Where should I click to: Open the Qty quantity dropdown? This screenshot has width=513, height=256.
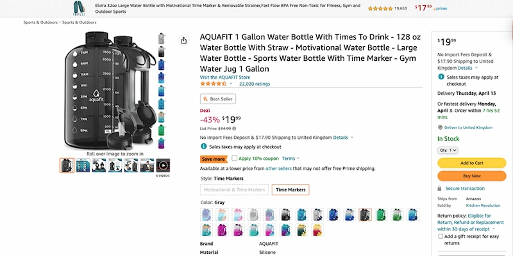[x=448, y=150]
